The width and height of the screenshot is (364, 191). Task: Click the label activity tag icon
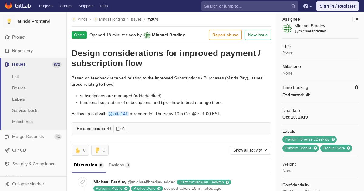[83, 182]
